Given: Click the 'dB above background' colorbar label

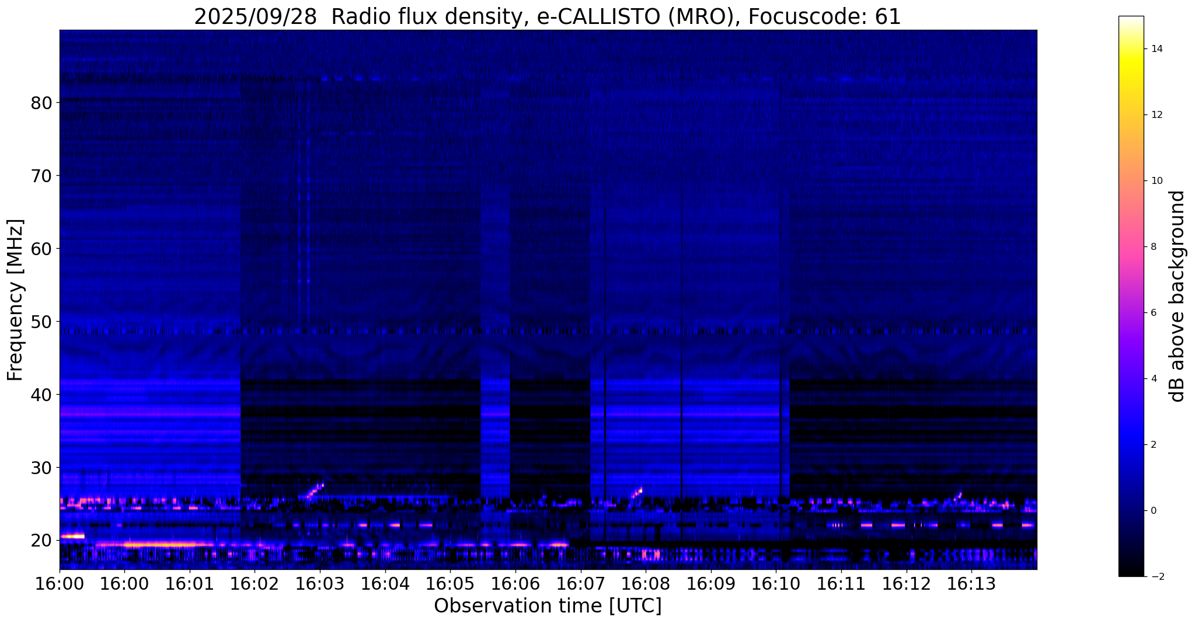Looking at the screenshot, I should pos(1177,297).
